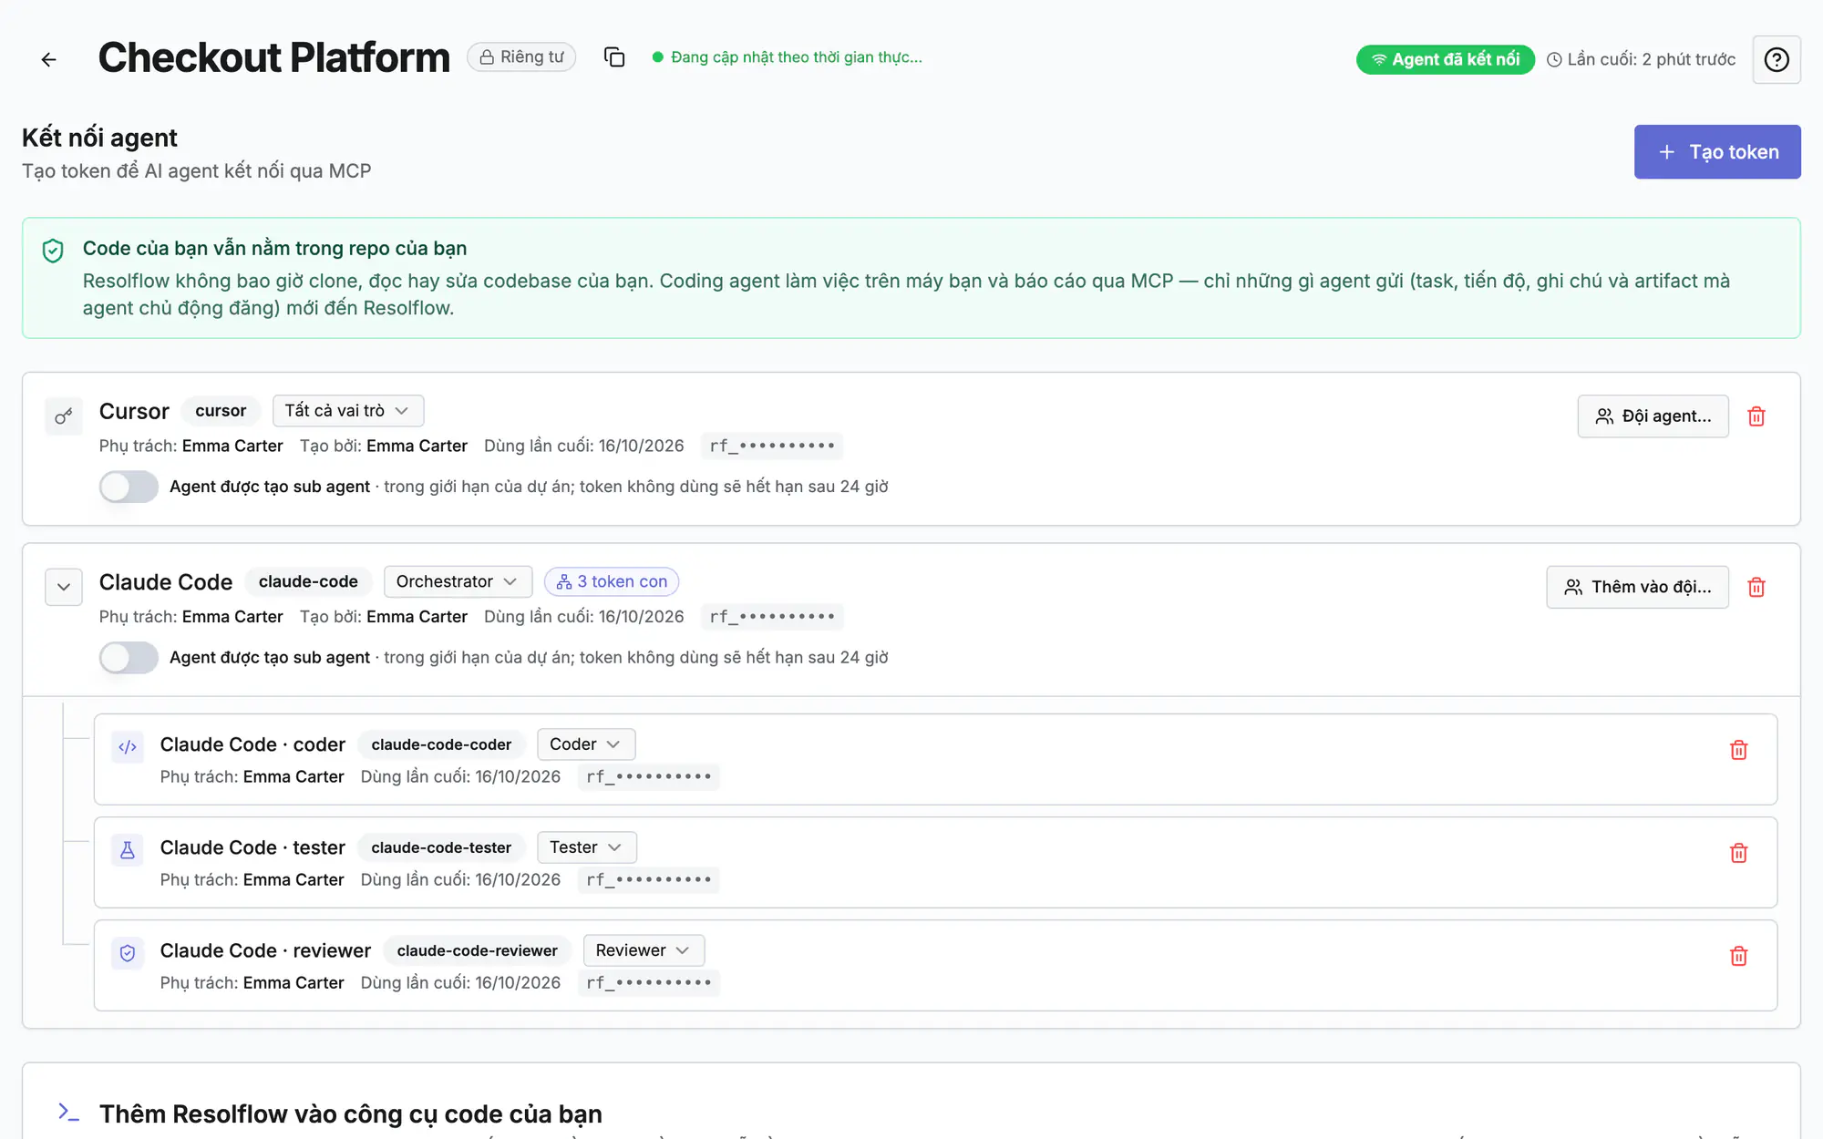
Task: Delete the Claude Code orchestrator token
Action: pos(1756,587)
